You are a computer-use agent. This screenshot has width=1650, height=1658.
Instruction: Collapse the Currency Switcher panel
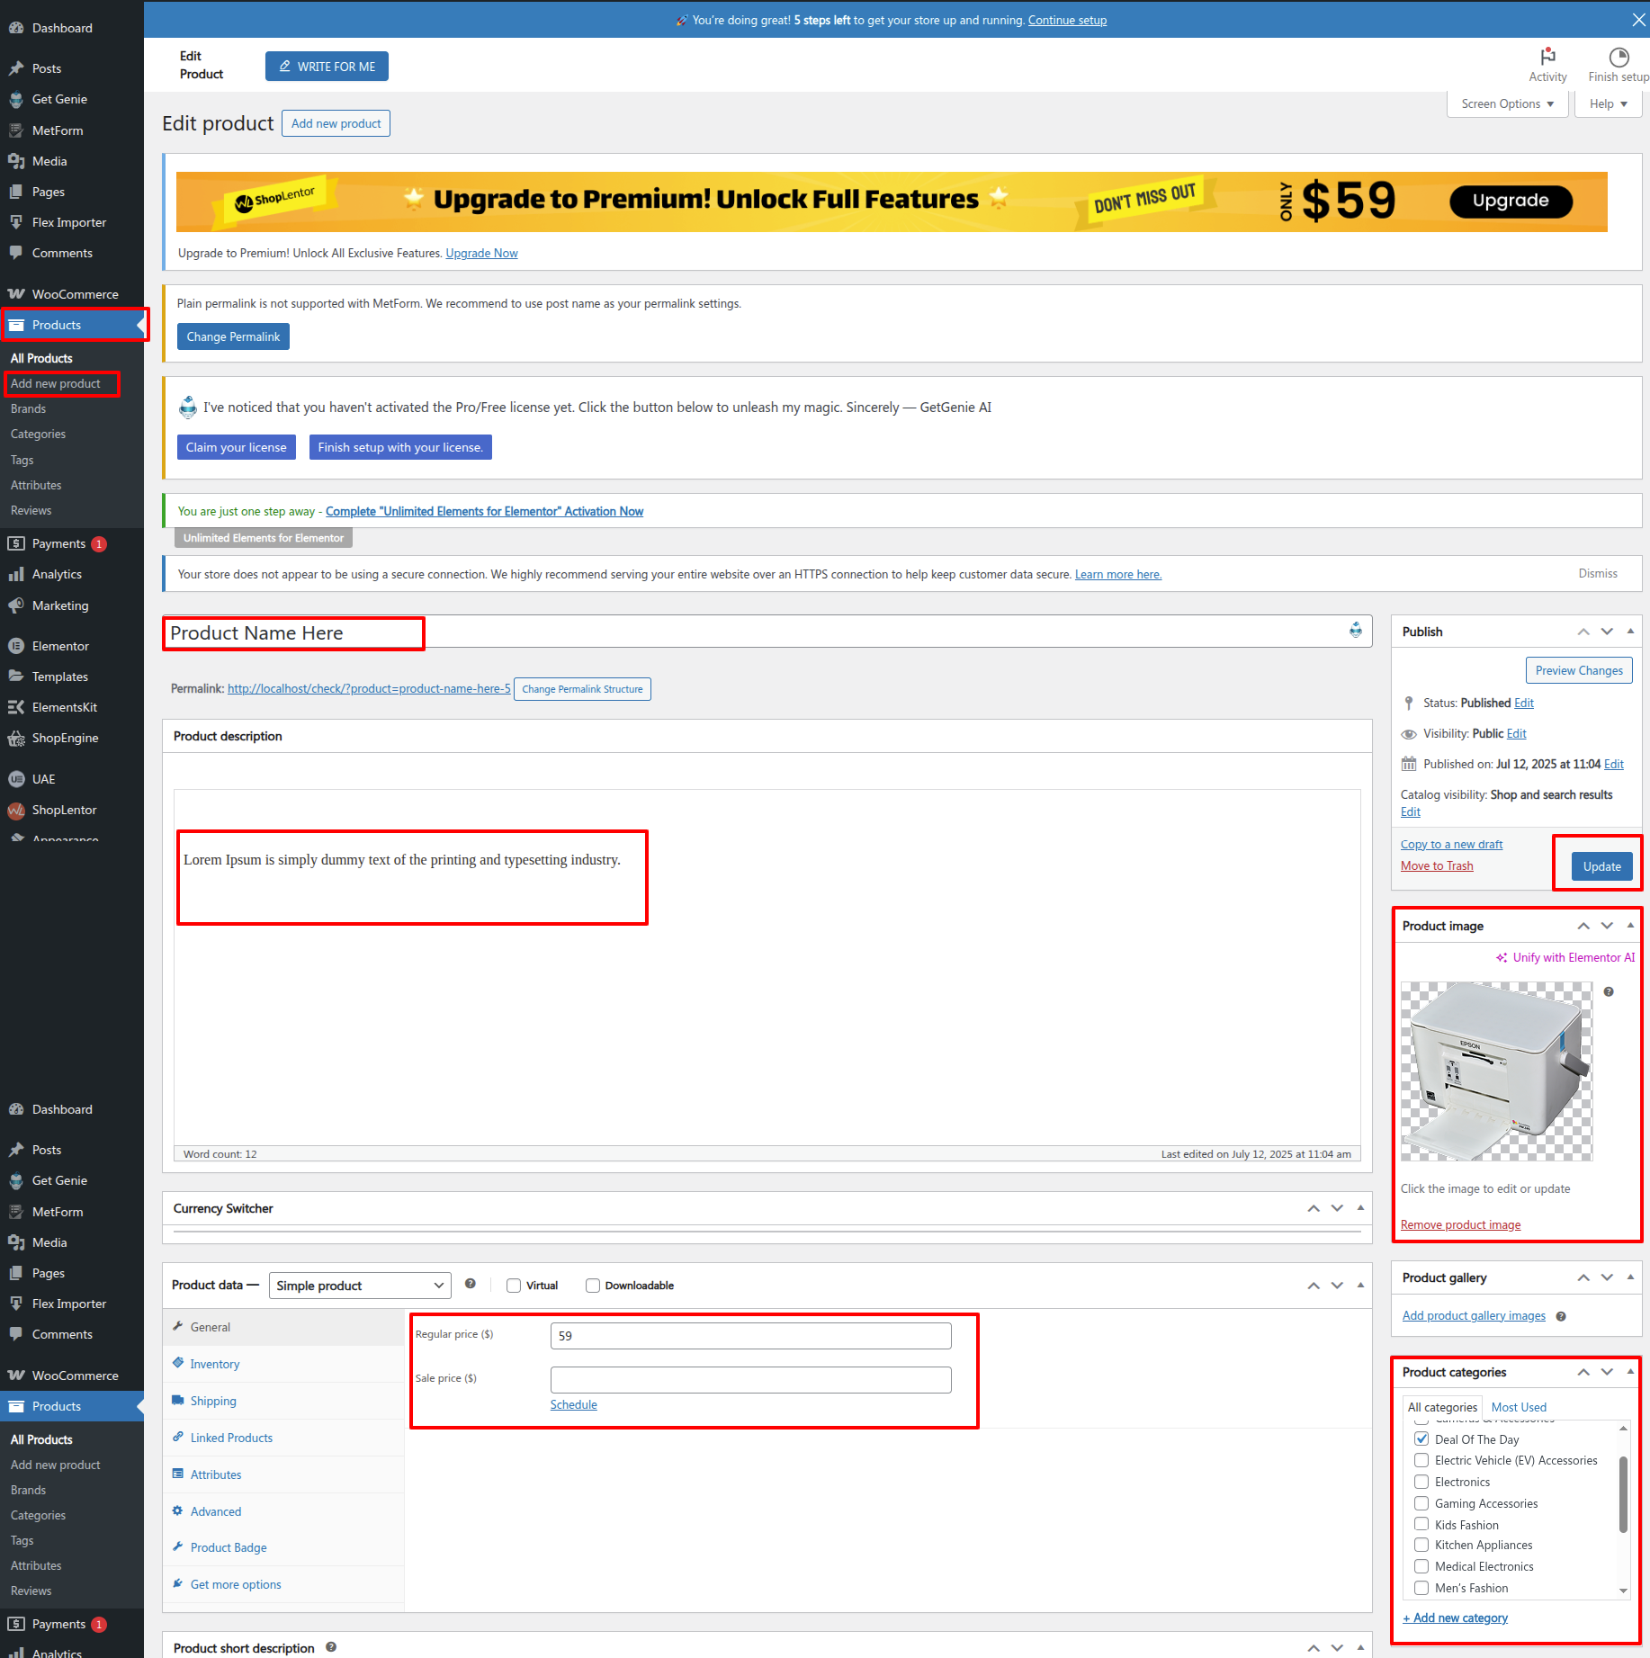1360,1208
